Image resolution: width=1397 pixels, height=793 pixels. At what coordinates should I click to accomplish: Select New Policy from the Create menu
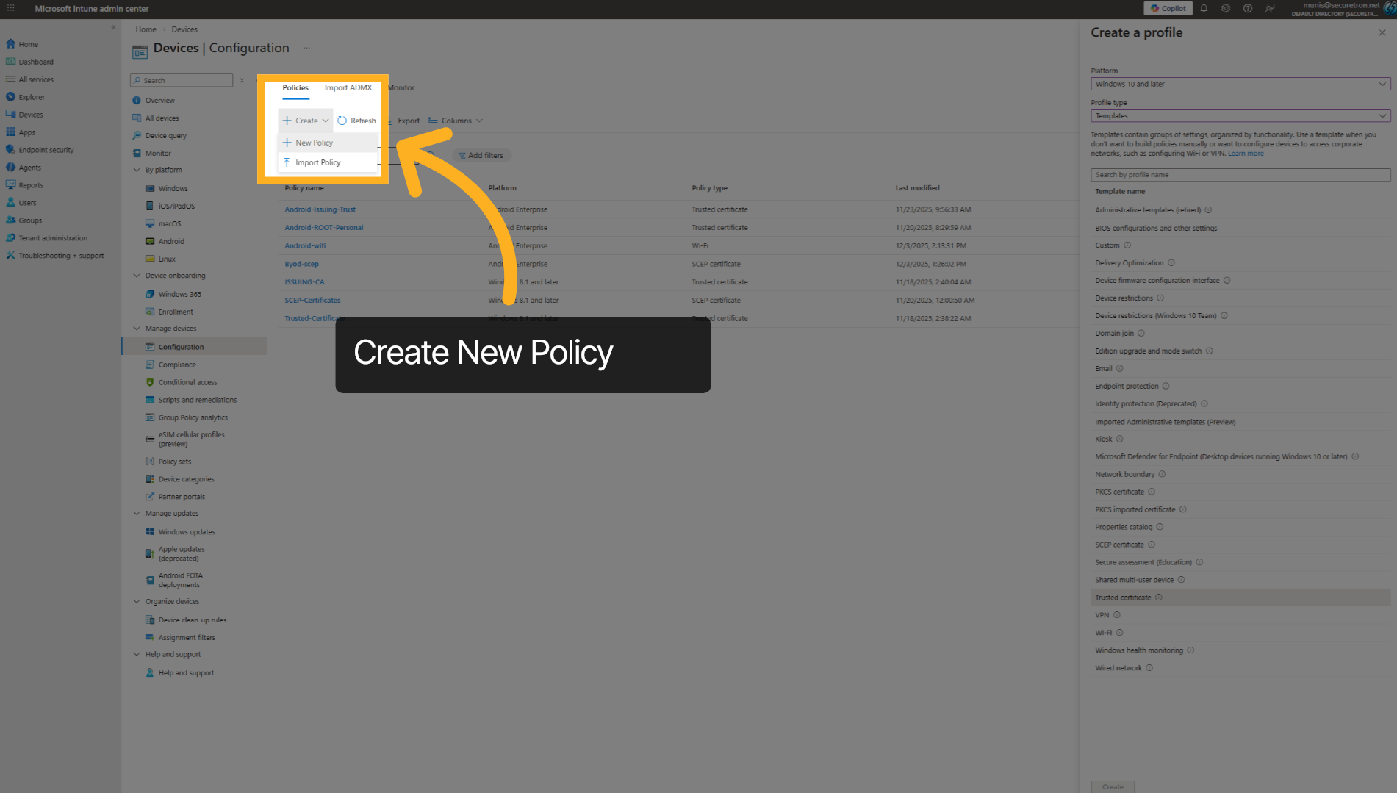[x=314, y=142]
